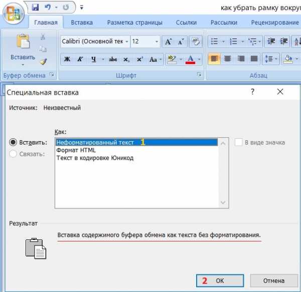Redo the last action
This screenshot has height=292, width=301.
click(x=66, y=8)
